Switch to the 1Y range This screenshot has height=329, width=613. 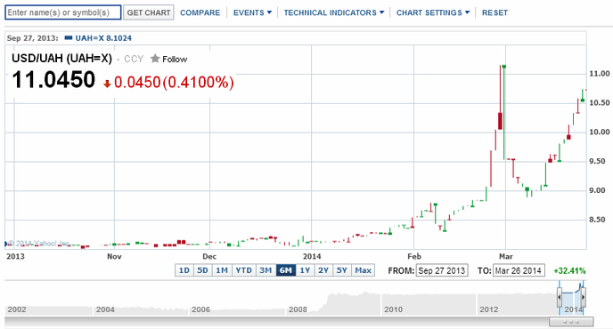(305, 270)
